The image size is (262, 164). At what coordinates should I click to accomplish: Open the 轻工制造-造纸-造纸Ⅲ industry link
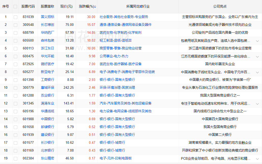point(116,41)
